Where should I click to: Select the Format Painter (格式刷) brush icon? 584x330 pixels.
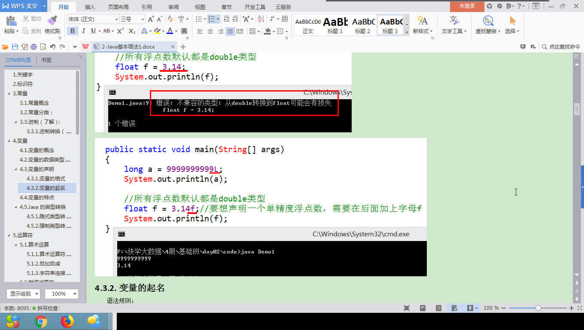(x=52, y=21)
